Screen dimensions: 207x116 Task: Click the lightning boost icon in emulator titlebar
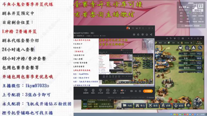point(167,38)
